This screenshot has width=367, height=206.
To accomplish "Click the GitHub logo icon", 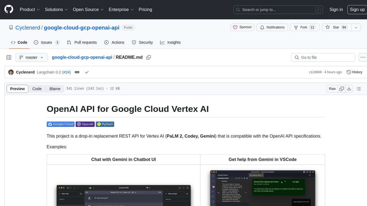I will (9, 9).
